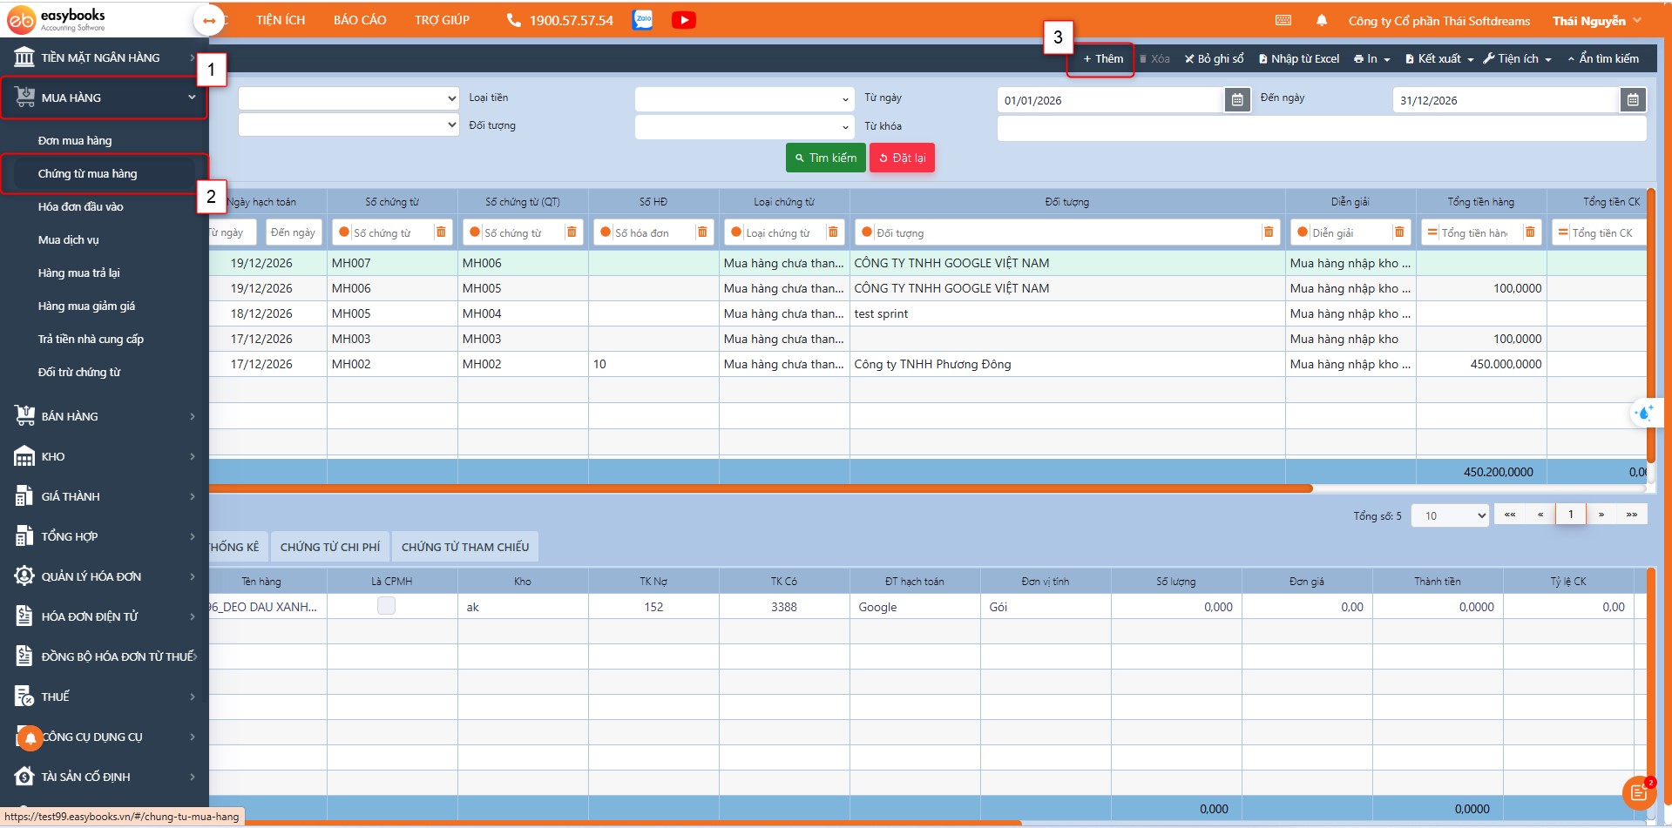
Task: Toggle orange filter dot in Diễn giải column
Action: 1302,232
